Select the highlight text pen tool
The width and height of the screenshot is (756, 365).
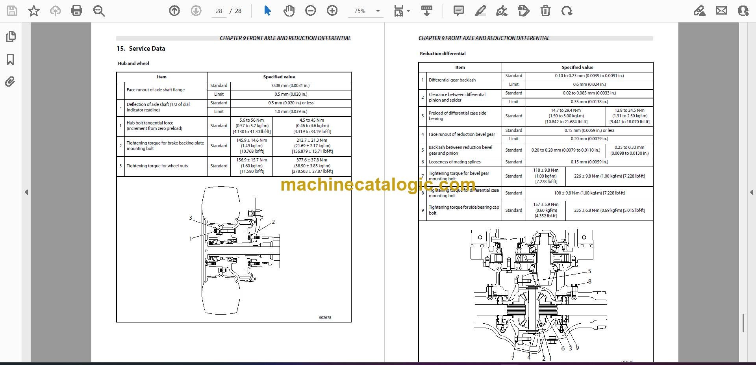(480, 11)
